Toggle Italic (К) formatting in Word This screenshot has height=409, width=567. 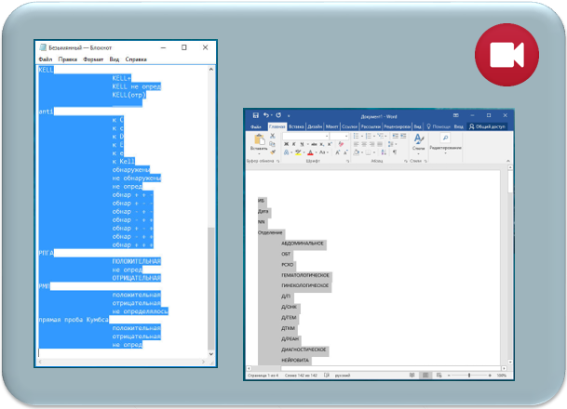point(292,144)
